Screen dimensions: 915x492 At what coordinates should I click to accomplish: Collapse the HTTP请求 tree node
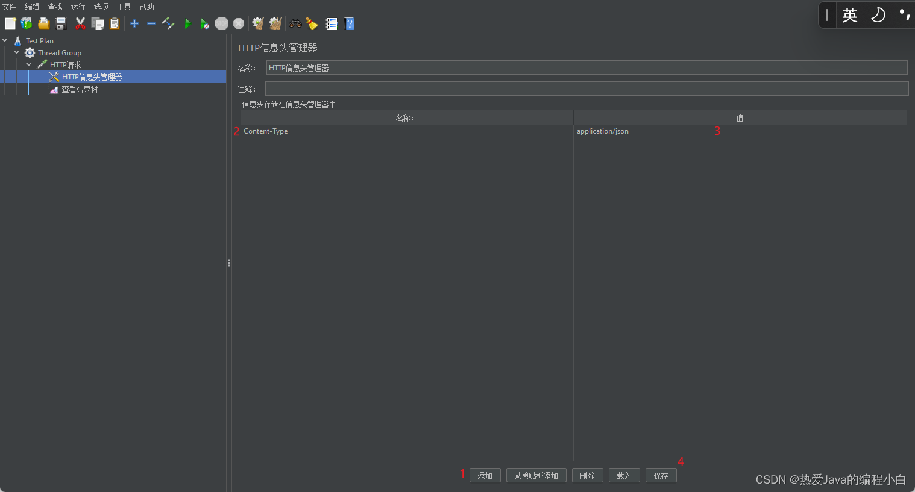29,64
